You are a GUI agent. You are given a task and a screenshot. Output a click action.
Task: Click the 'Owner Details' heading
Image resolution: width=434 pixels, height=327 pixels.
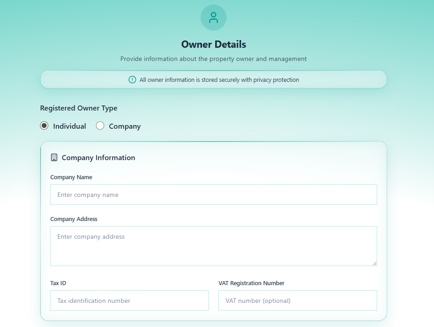pyautogui.click(x=213, y=44)
